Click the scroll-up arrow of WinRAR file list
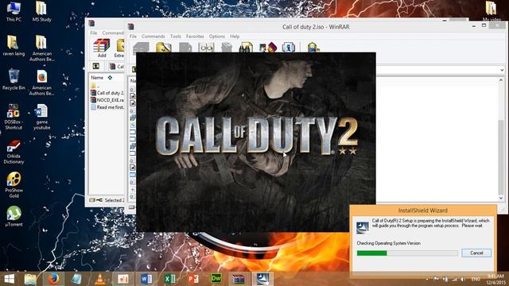Screen dimensions: 509x286 click(501, 80)
